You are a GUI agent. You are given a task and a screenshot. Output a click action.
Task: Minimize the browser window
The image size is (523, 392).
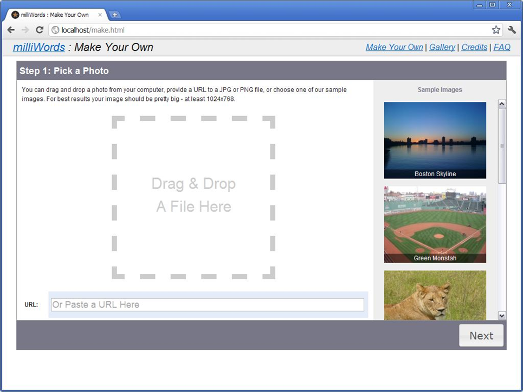[480, 5]
